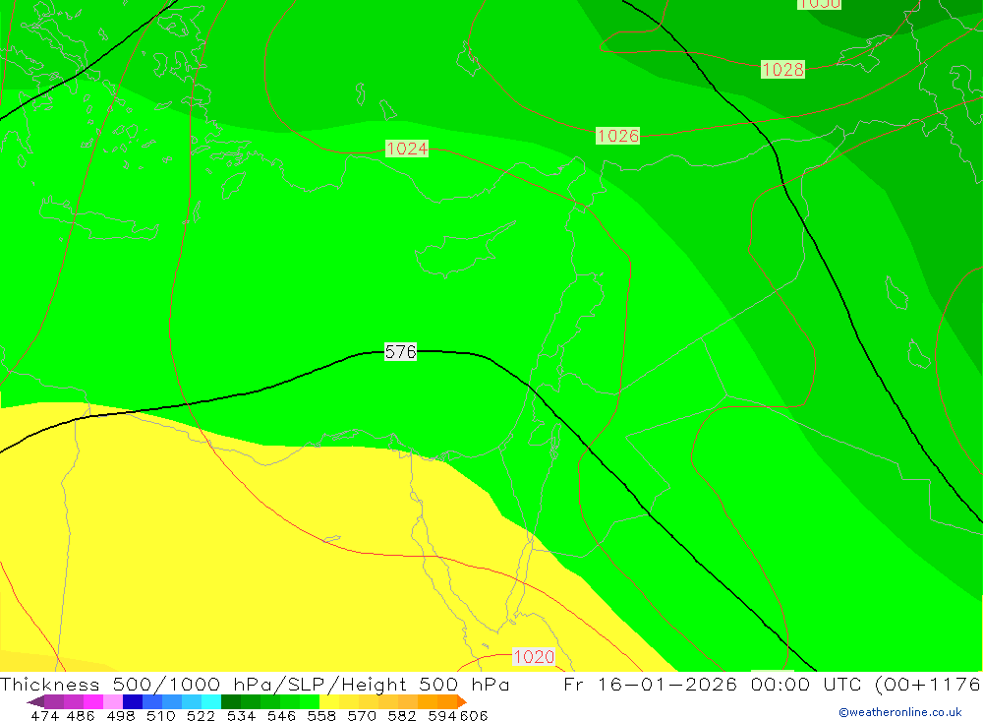This screenshot has height=721, width=983.
Task: Click the 534 value on legend scale
Action: (241, 716)
